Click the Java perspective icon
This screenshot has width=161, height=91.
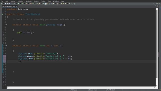pyautogui.click(x=160, y=4)
